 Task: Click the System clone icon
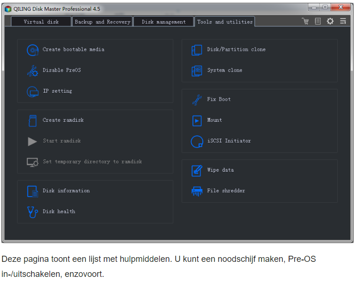[x=197, y=71]
